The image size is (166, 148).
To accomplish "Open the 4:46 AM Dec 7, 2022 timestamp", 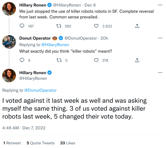I will pyautogui.click(x=24, y=128).
